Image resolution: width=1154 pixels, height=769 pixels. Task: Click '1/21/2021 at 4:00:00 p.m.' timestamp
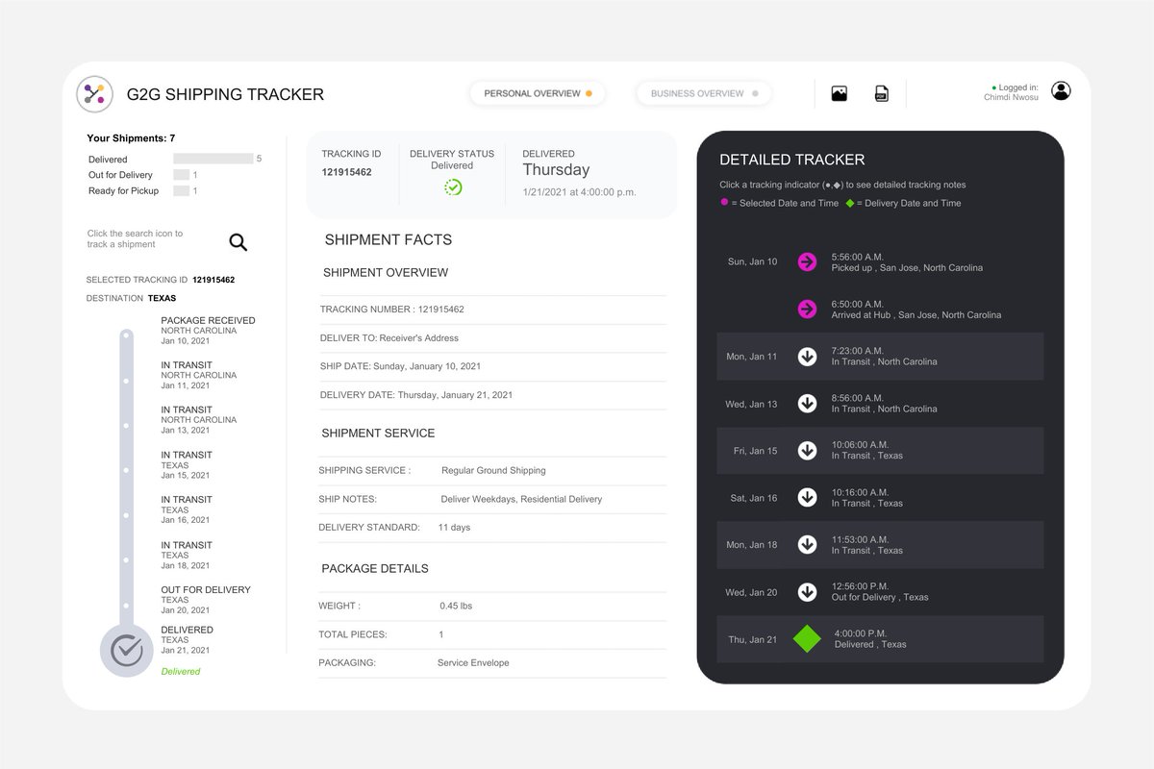(x=579, y=191)
